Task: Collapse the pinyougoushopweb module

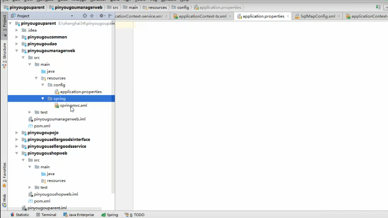Action: (17, 153)
